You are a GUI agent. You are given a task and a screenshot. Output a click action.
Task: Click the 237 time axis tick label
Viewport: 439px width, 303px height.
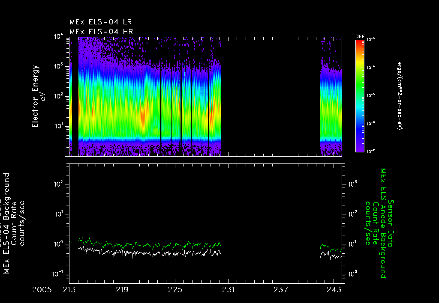click(281, 290)
